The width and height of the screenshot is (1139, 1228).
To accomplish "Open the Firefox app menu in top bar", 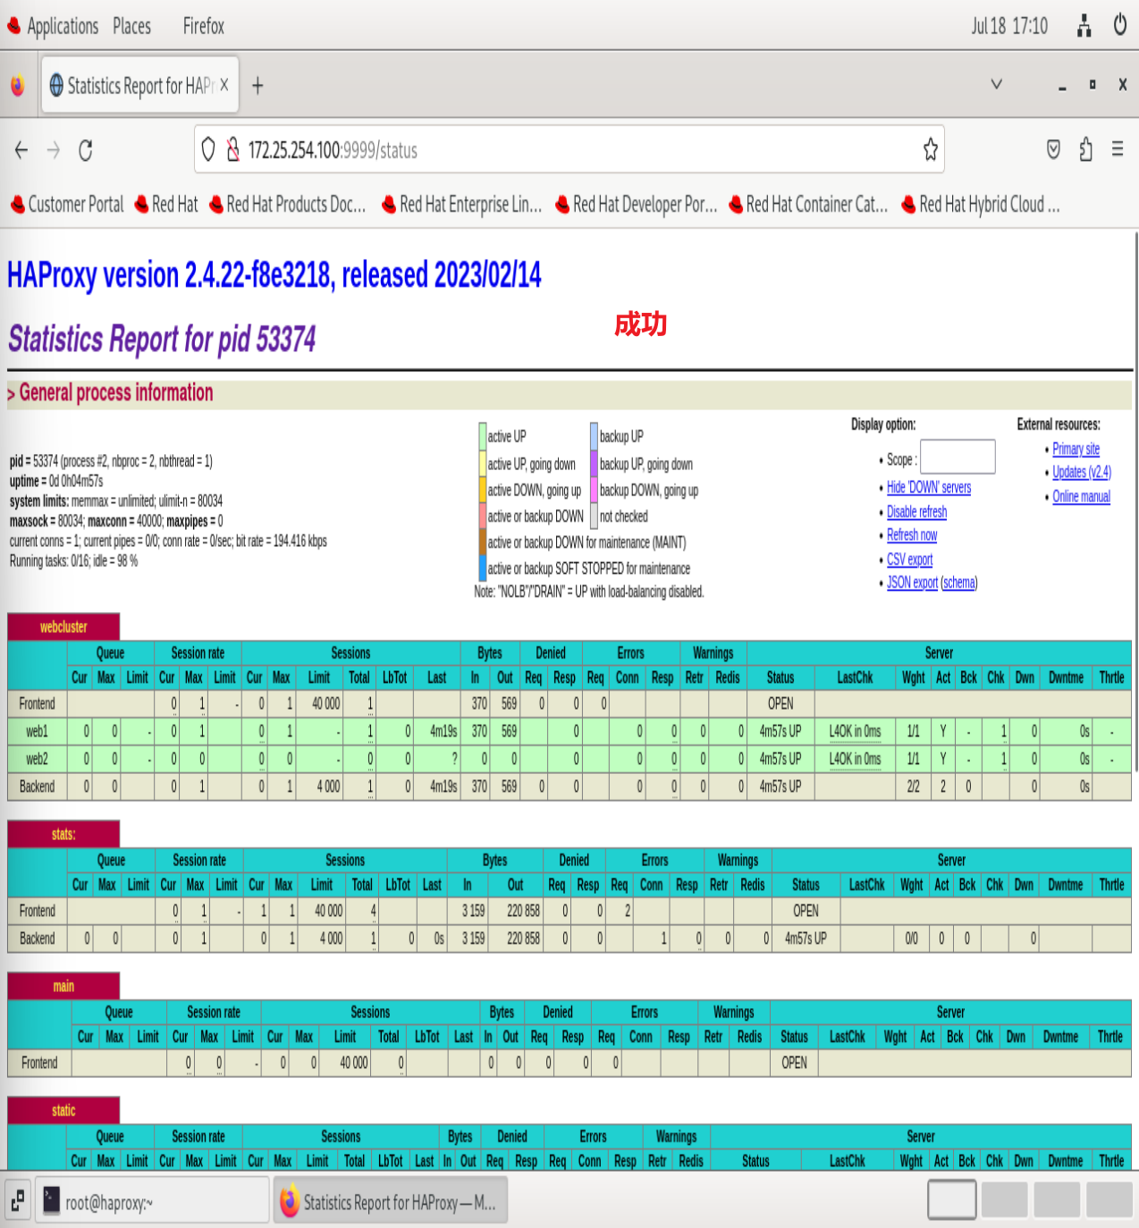I will (x=203, y=26).
